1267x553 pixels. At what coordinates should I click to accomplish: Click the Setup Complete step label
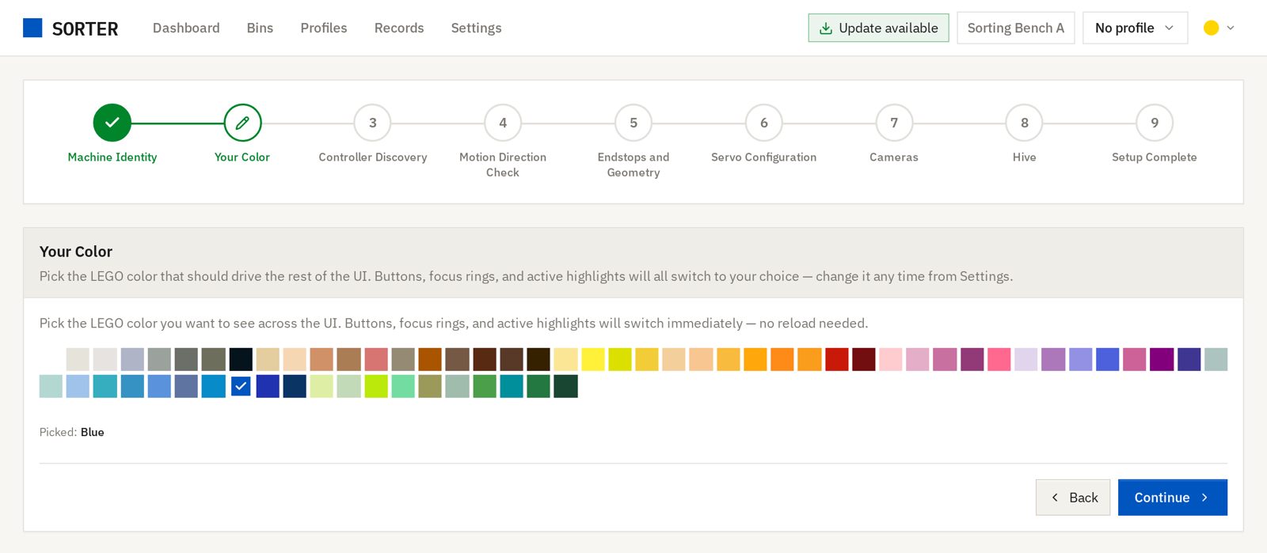1155,157
